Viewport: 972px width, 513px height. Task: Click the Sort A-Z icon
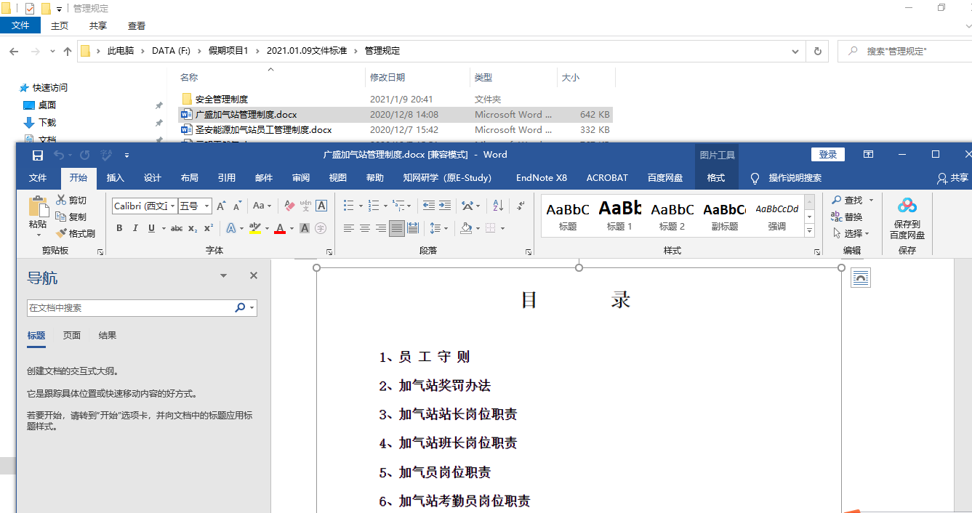coord(498,206)
